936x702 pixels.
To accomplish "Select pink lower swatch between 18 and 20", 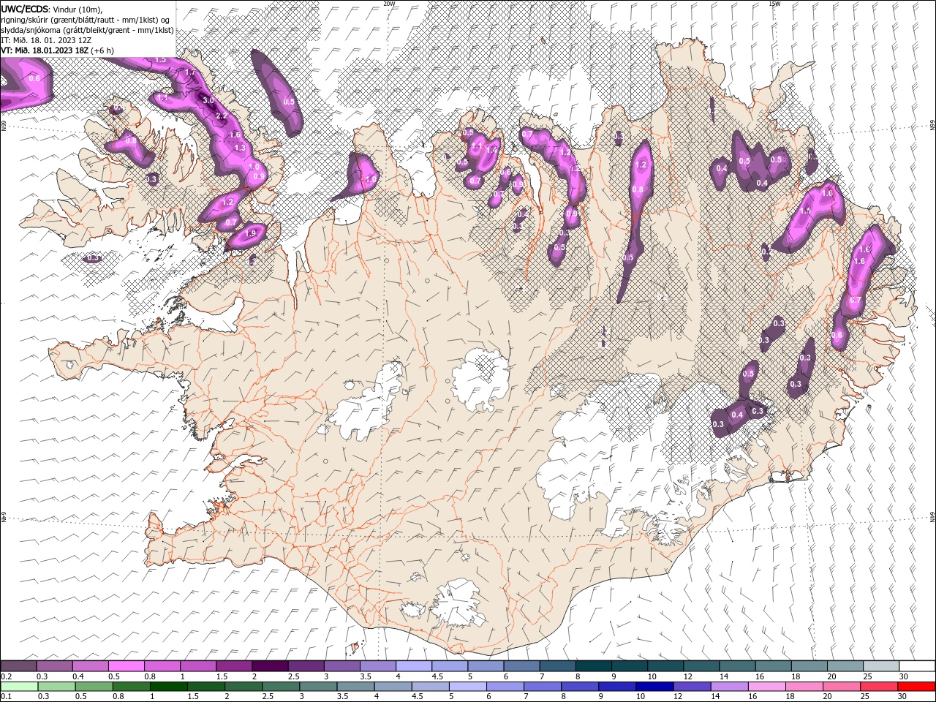I will (x=804, y=687).
